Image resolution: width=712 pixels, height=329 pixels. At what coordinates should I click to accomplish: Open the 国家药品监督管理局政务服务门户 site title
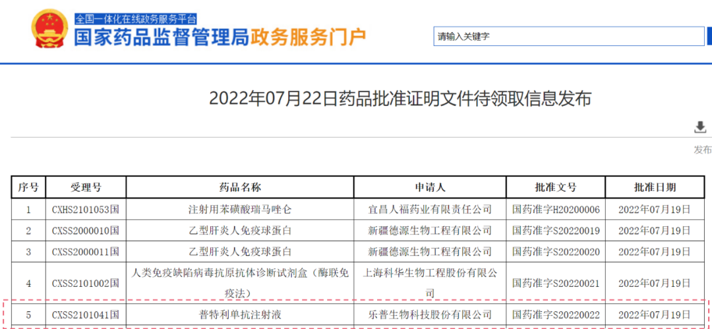(x=219, y=38)
